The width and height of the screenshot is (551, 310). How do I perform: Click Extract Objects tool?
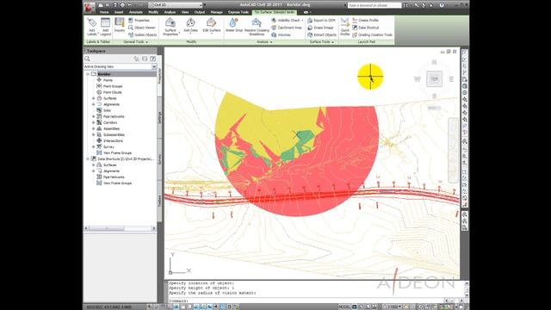(x=322, y=34)
